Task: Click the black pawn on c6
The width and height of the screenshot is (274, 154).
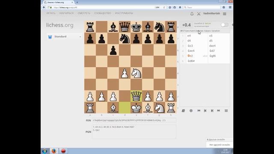Action: (x=113, y=50)
